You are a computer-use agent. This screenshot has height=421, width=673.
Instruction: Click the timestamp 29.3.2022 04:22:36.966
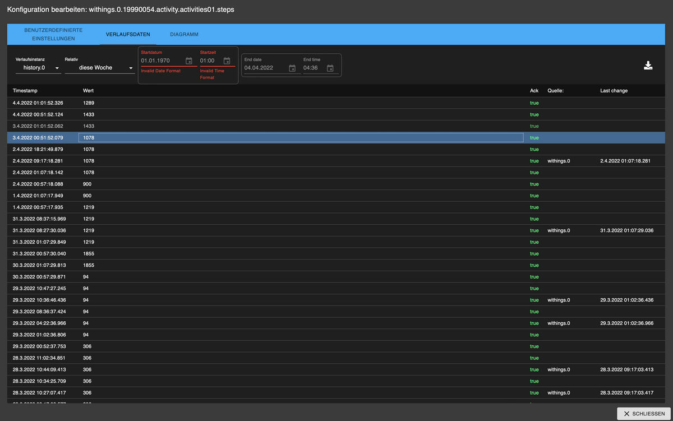click(x=39, y=323)
